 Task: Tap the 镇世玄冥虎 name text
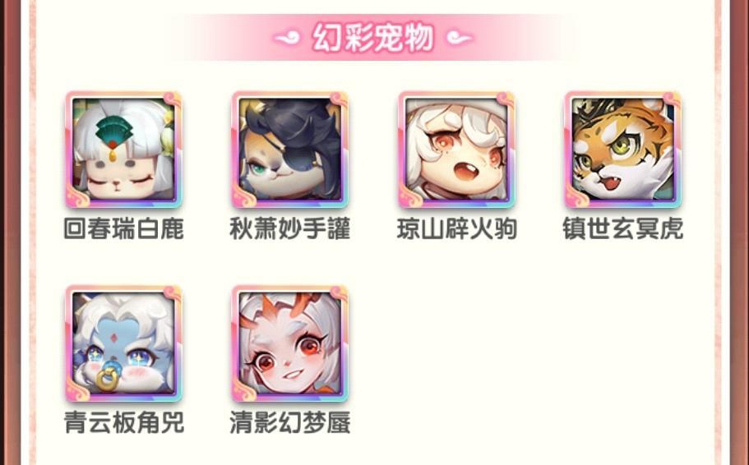tap(623, 228)
